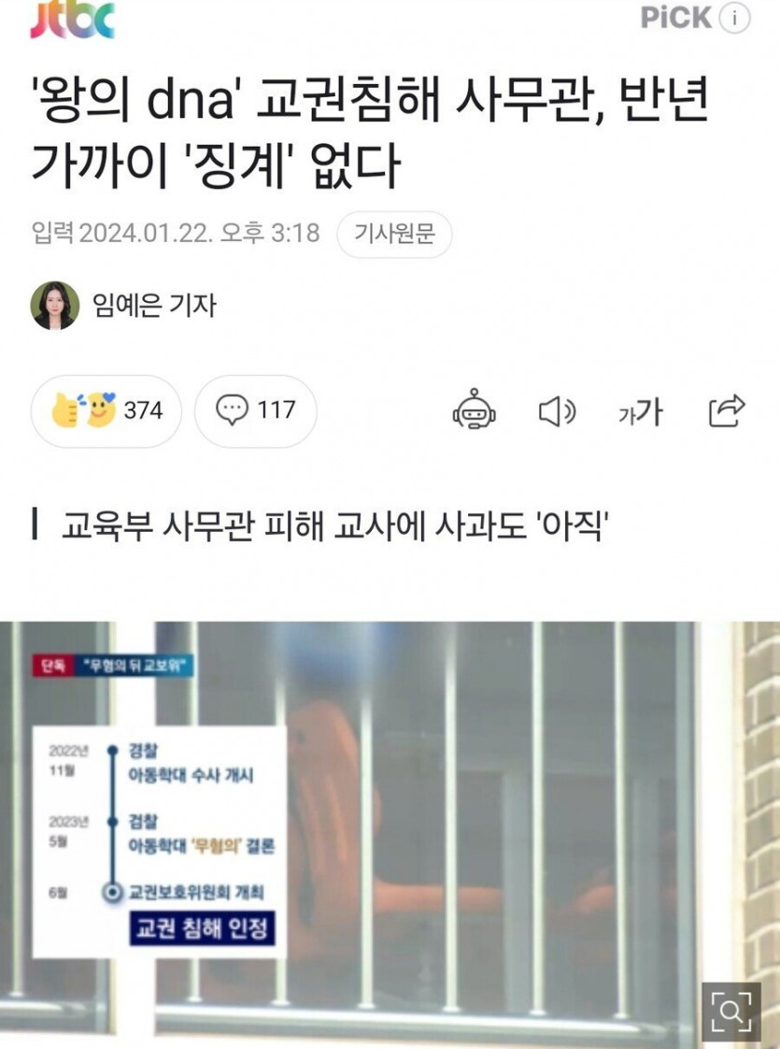Open the news image of the window

pos(390,835)
